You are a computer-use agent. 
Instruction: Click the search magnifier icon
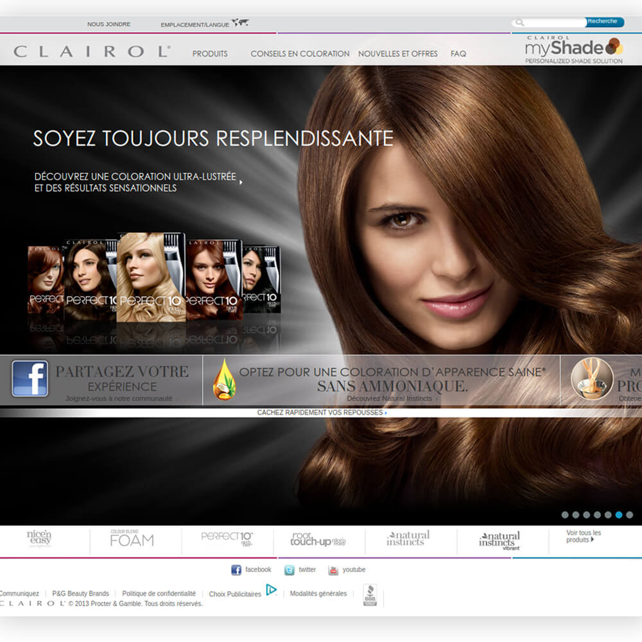tap(519, 22)
